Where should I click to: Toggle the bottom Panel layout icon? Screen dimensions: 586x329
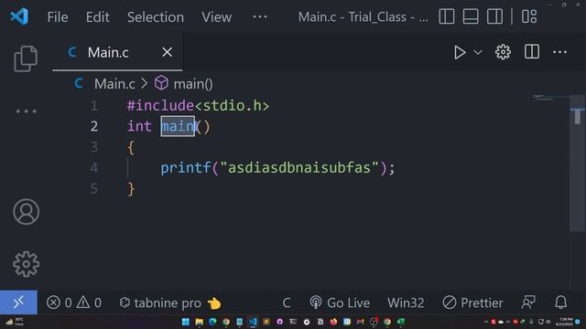pyautogui.click(x=471, y=16)
